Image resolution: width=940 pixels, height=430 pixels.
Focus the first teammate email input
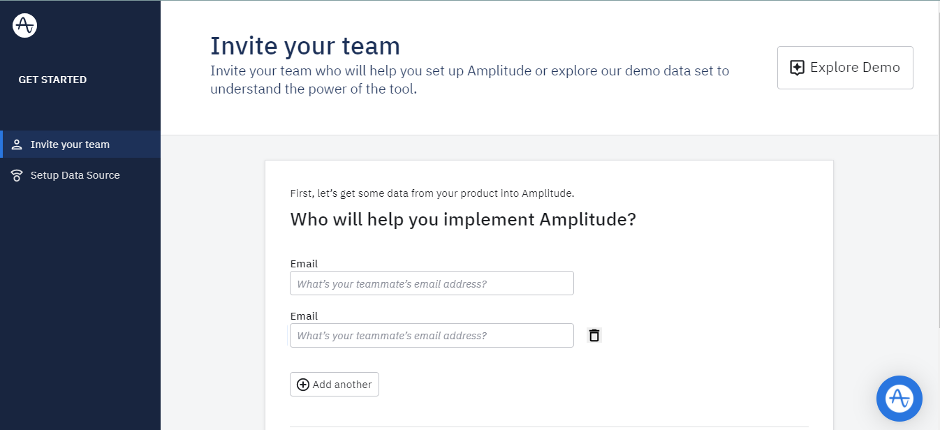point(432,283)
